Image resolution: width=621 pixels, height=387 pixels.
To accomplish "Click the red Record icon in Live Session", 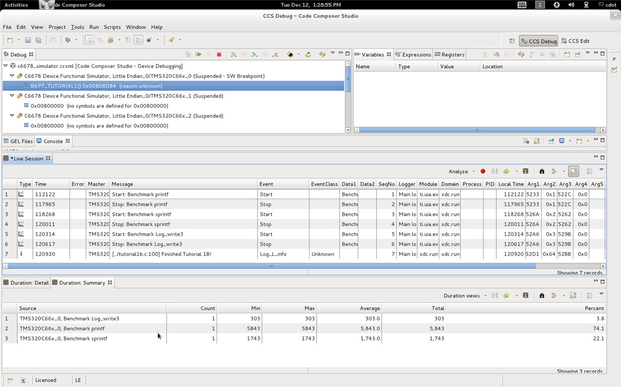I will tap(483, 171).
